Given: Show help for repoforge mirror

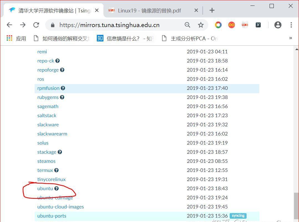Looking at the screenshot, I should tap(62, 70).
